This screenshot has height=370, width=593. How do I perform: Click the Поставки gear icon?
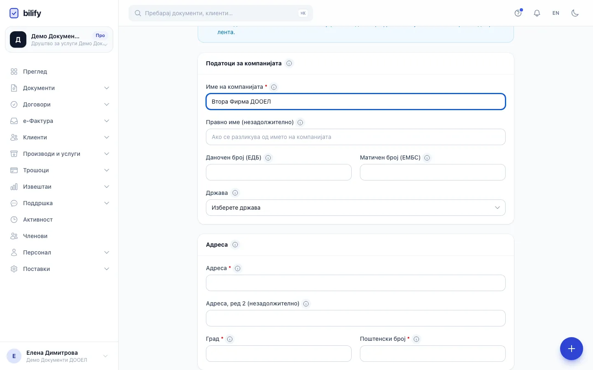click(x=14, y=269)
